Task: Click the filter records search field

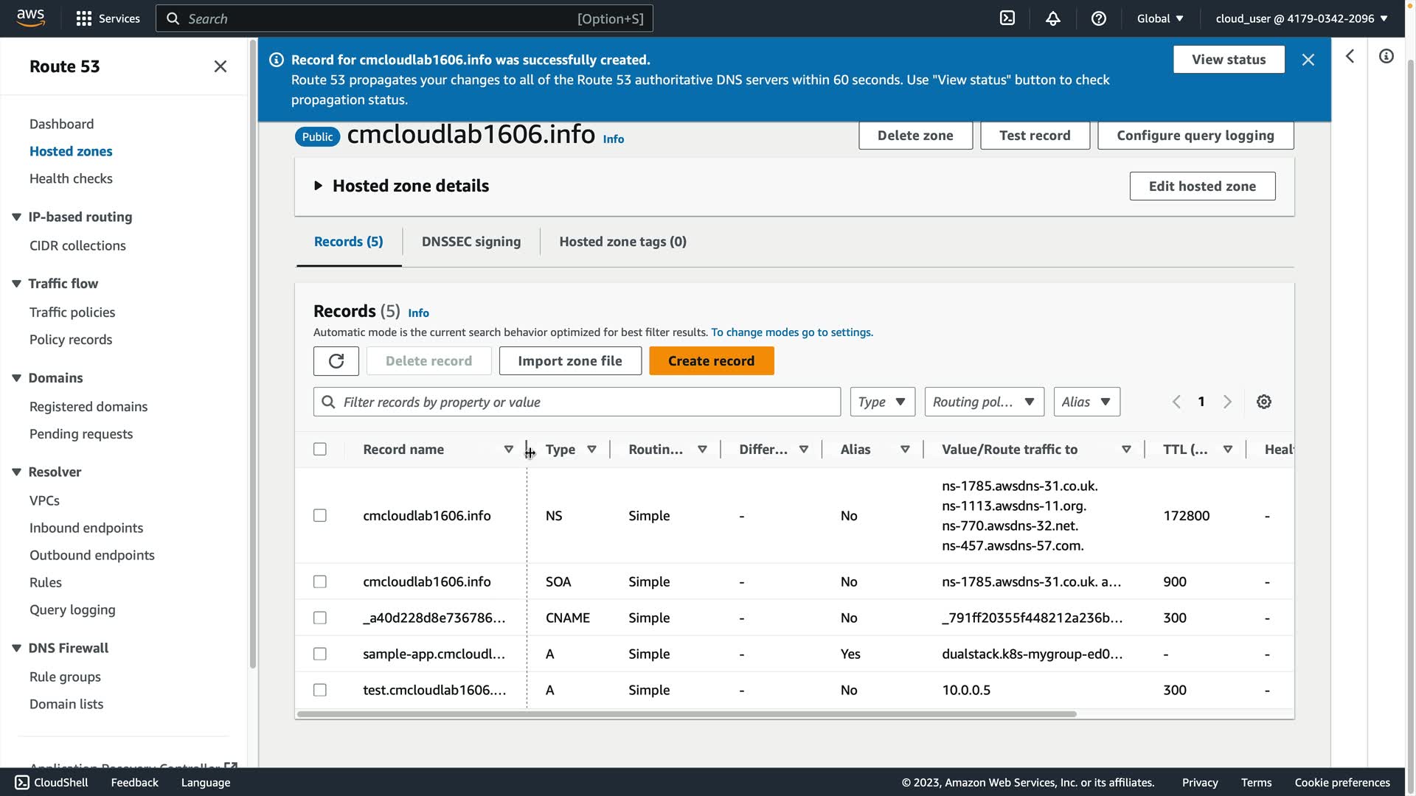Action: coord(577,402)
